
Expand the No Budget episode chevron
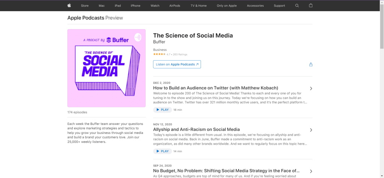point(311,171)
